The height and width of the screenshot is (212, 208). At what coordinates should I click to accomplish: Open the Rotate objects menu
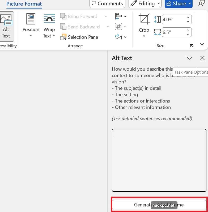click(121, 37)
